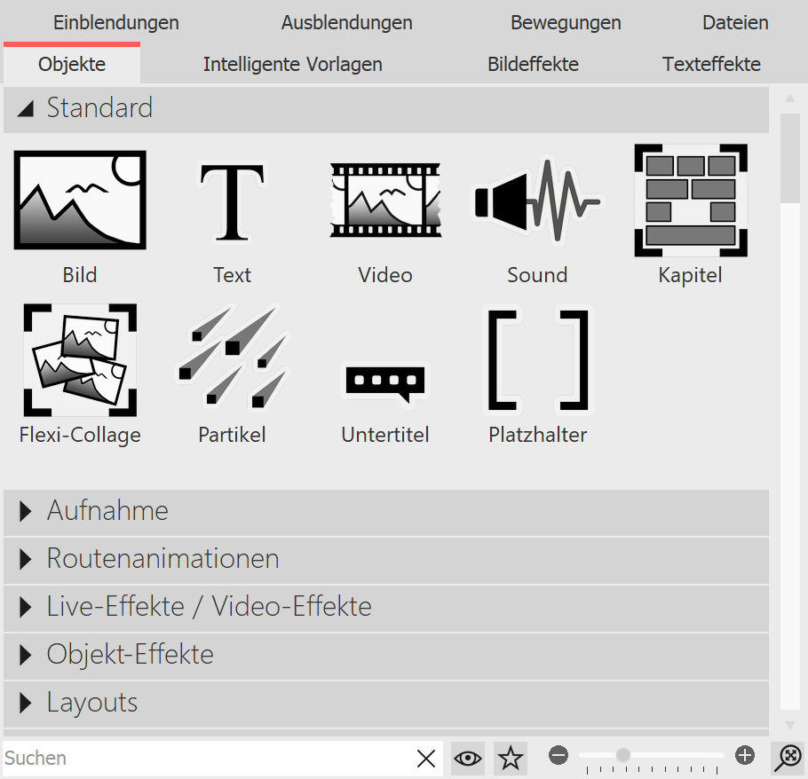Toggle the crossed-eye icon near the zoom slider

[x=788, y=758]
